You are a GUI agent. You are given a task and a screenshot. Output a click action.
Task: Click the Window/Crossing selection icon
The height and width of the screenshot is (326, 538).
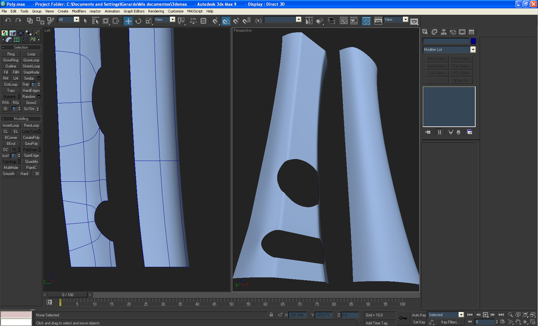pos(116,21)
